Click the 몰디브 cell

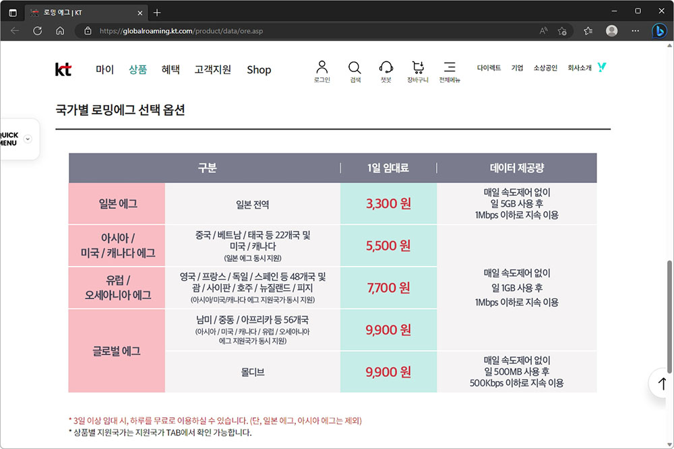point(253,372)
